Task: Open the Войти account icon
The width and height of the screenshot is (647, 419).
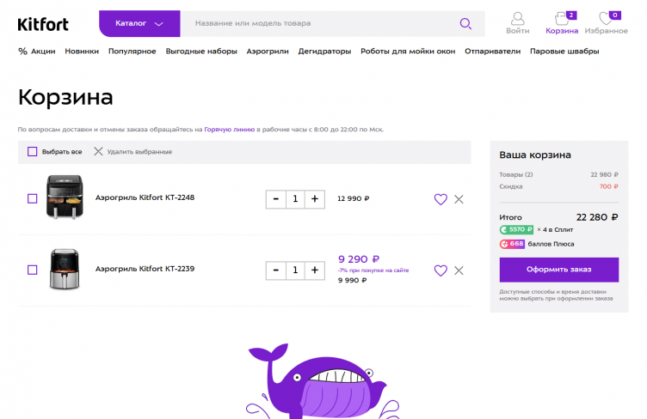Action: [517, 19]
